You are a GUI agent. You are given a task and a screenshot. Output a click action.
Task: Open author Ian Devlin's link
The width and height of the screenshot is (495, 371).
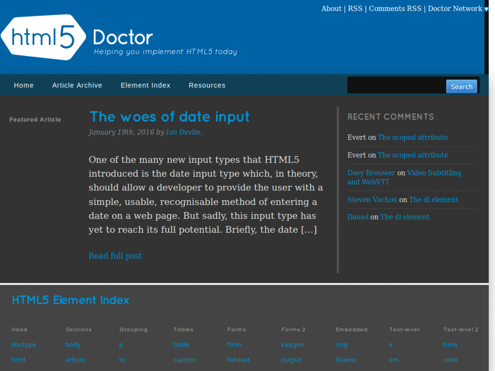(x=183, y=132)
